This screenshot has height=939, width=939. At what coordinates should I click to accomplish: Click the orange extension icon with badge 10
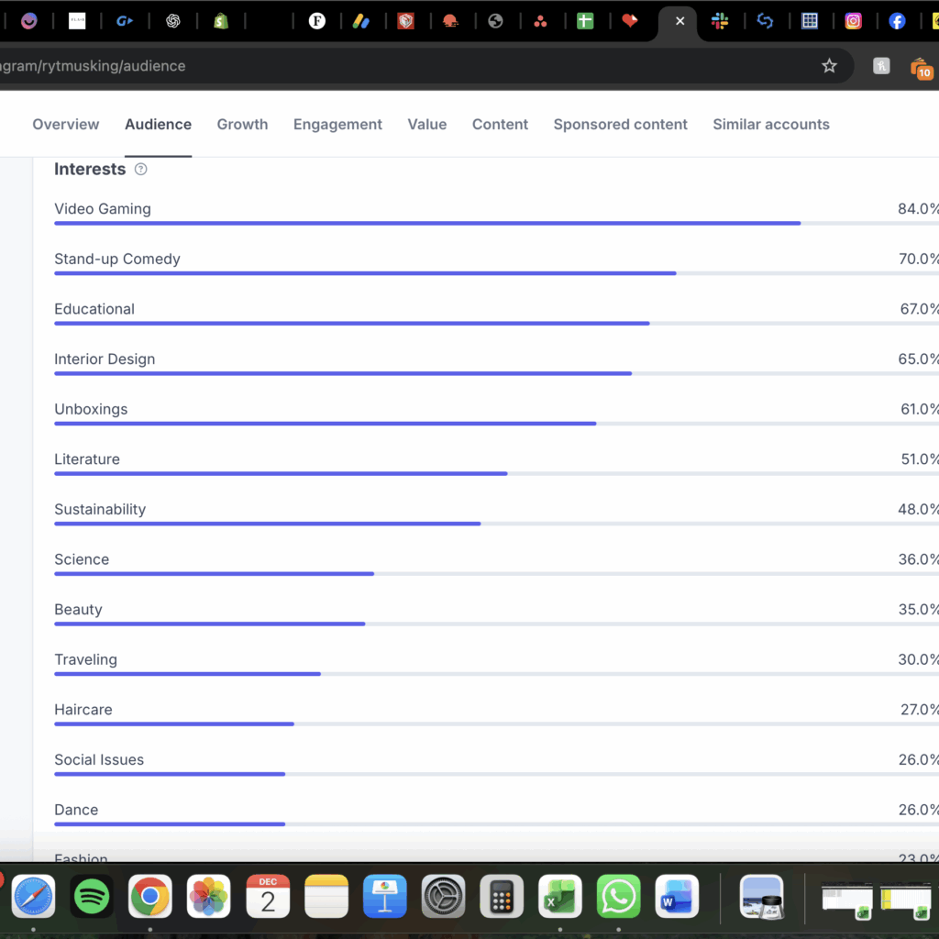coord(920,67)
